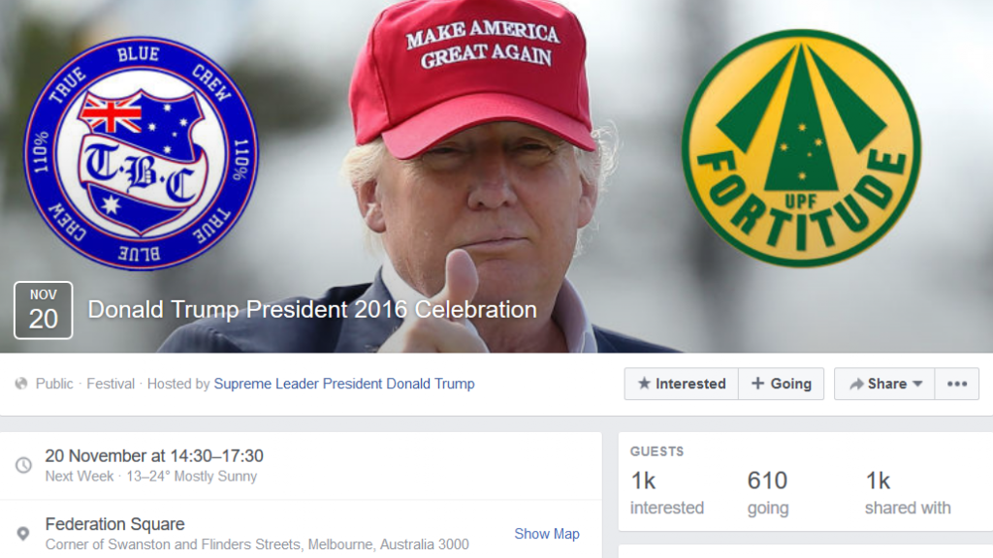
Task: Mark yourself as Interested in the event
Action: click(682, 384)
